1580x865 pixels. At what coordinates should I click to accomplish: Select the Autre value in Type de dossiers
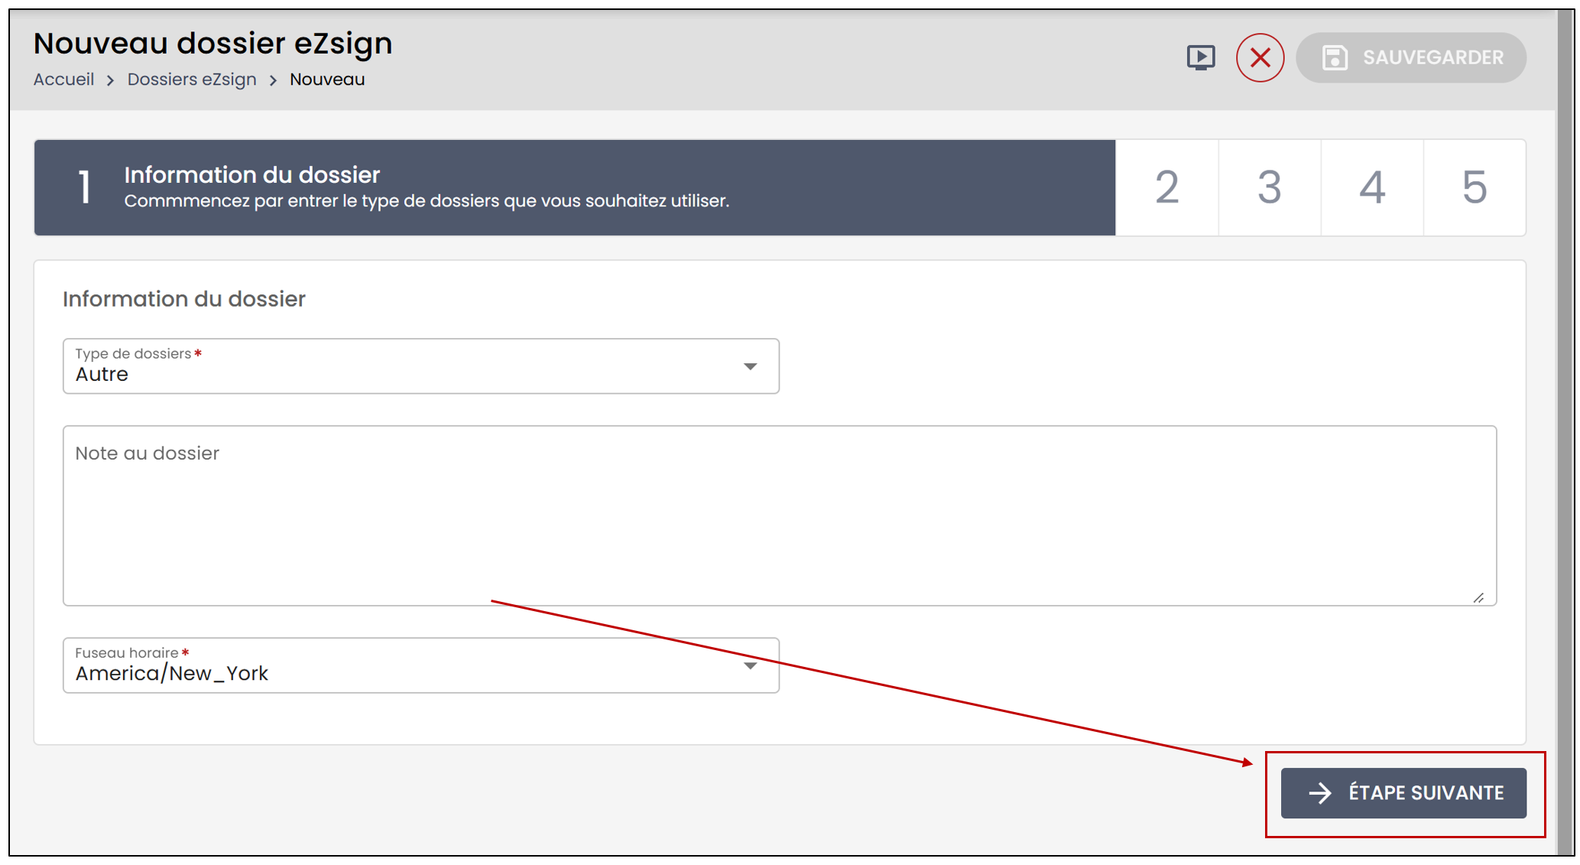pyautogui.click(x=102, y=375)
